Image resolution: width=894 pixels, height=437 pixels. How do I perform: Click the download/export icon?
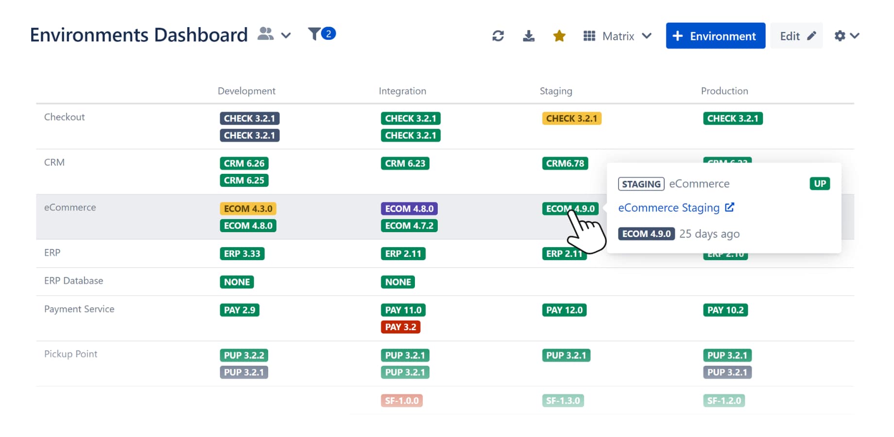pos(529,35)
